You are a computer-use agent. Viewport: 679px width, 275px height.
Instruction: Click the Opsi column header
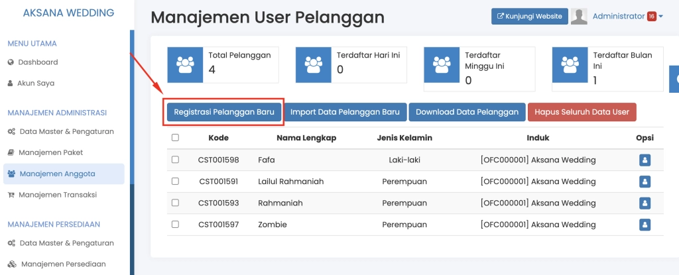pyautogui.click(x=645, y=138)
